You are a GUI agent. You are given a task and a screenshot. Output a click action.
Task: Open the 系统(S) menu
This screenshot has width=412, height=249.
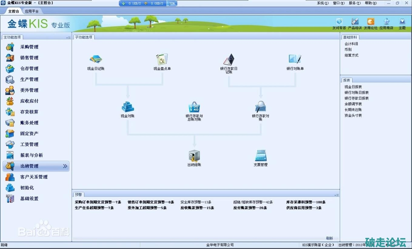click(x=323, y=3)
